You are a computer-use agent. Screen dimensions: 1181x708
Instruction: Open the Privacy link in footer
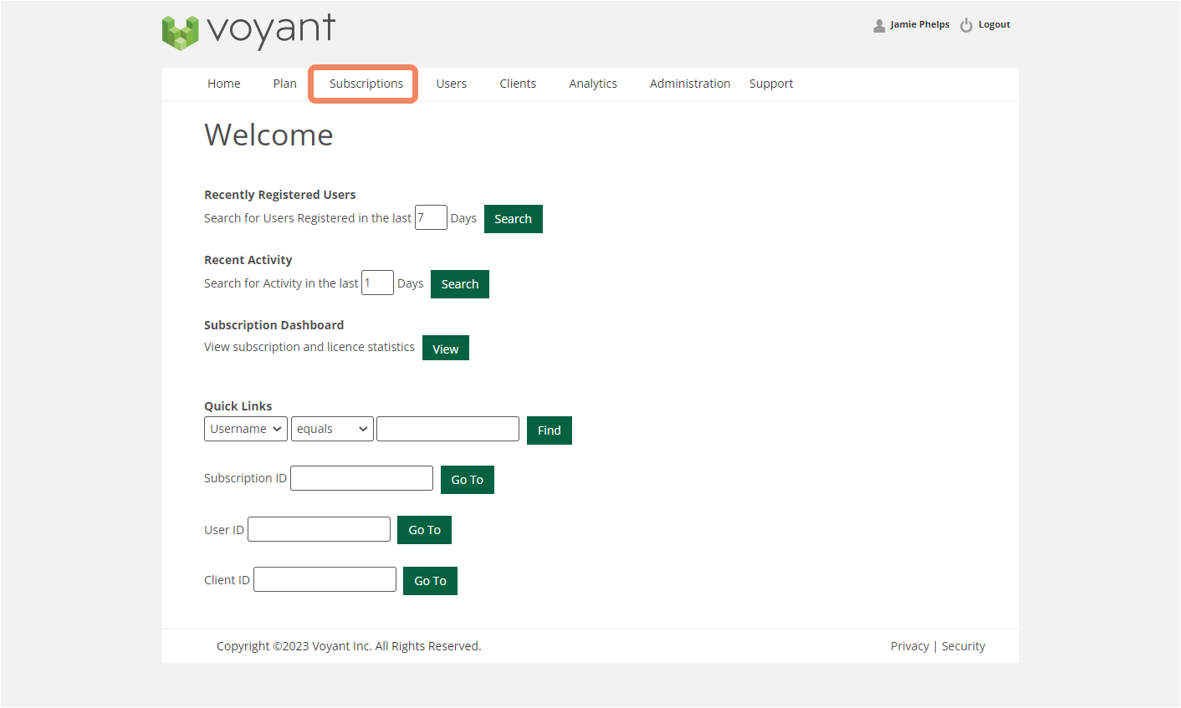coord(910,646)
